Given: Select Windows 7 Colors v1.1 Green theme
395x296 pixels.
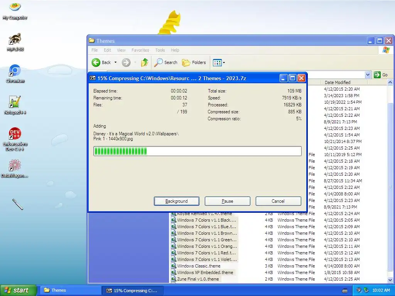Looking at the screenshot, I should coord(207,240).
